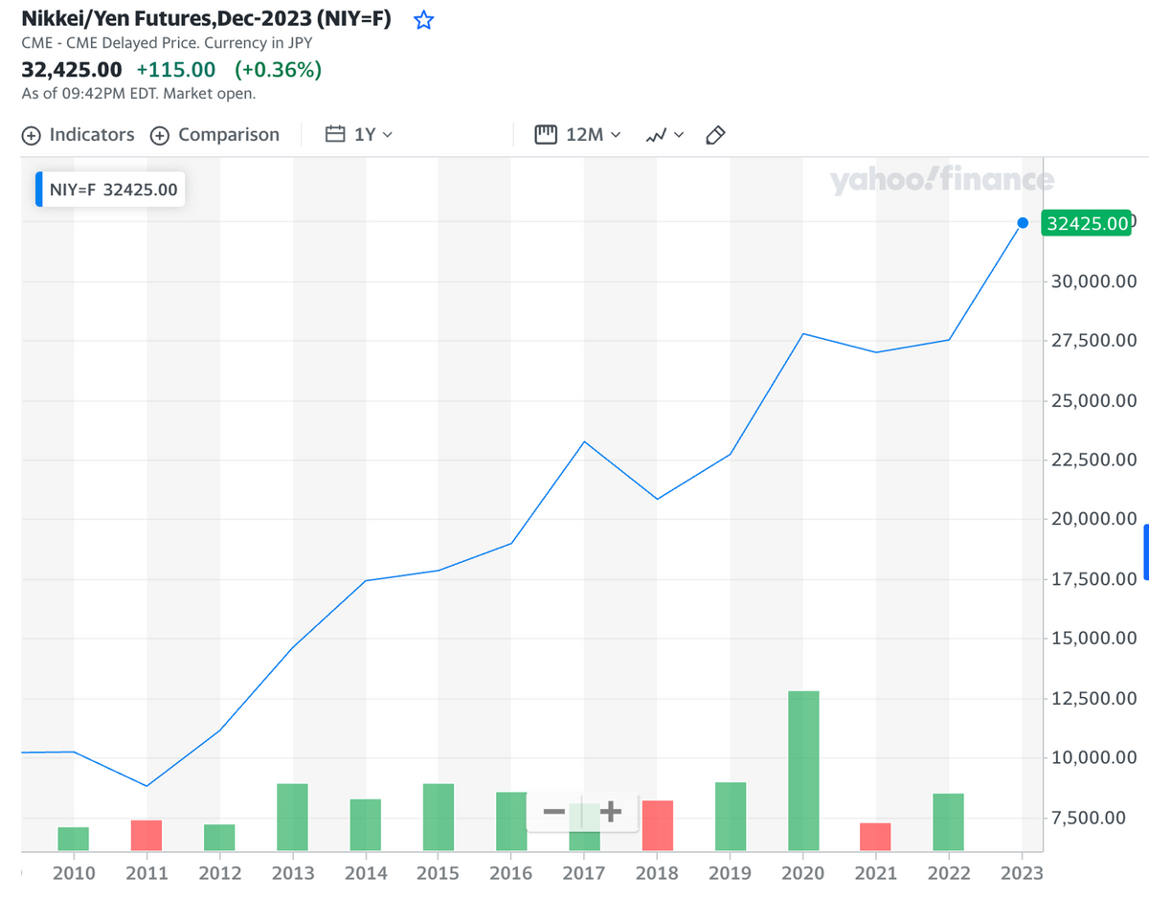Zoom out with the minus button
This screenshot has width=1149, height=899.
pos(553,813)
